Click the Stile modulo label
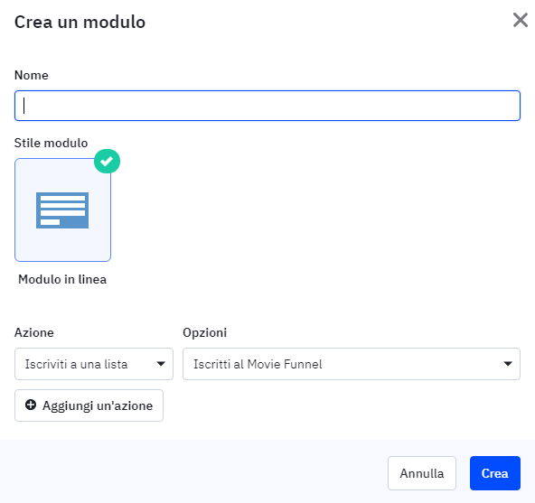Image resolution: width=535 pixels, height=503 pixels. [x=51, y=143]
